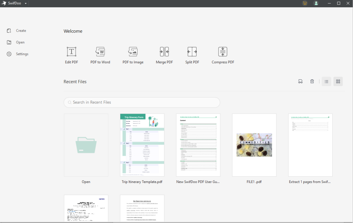Click the Settings gear icon
This screenshot has height=223, width=353.
9,54
